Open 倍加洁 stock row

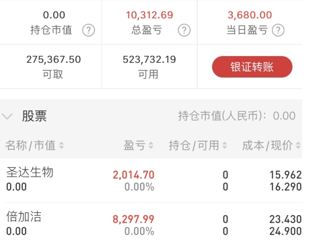(151, 223)
